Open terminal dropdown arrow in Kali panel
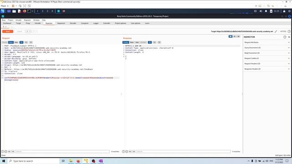This screenshot has width=292, height=164. 32,11
